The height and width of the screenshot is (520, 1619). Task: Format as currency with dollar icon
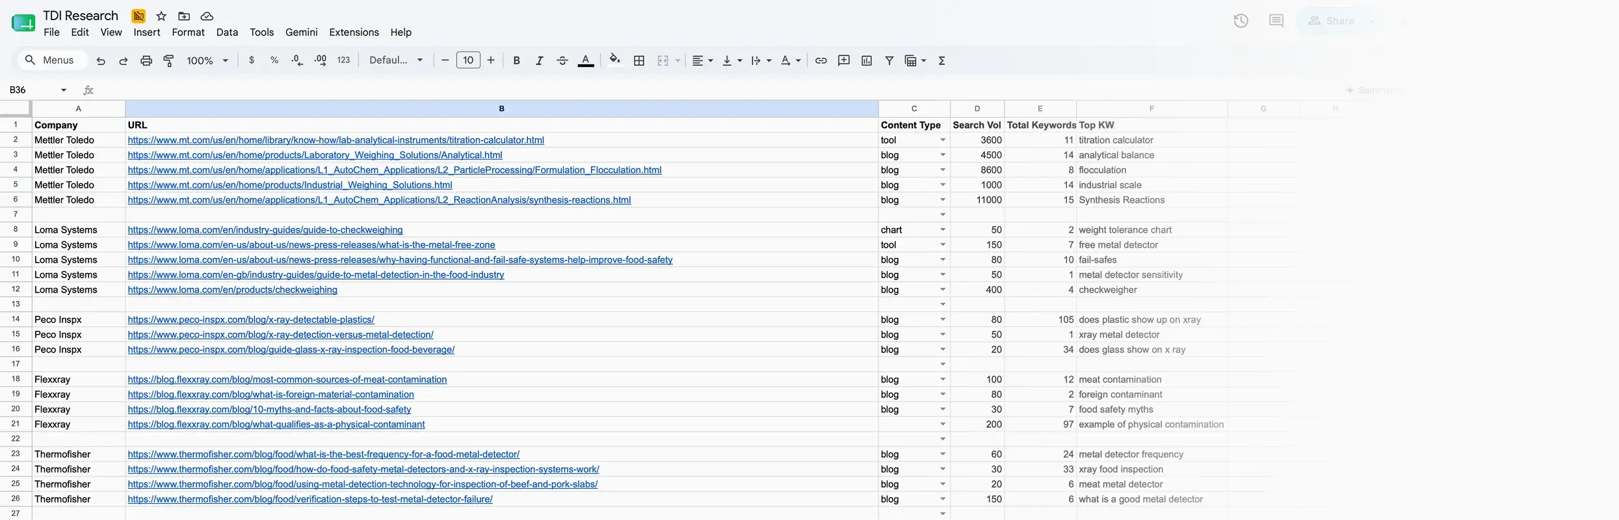pyautogui.click(x=252, y=60)
